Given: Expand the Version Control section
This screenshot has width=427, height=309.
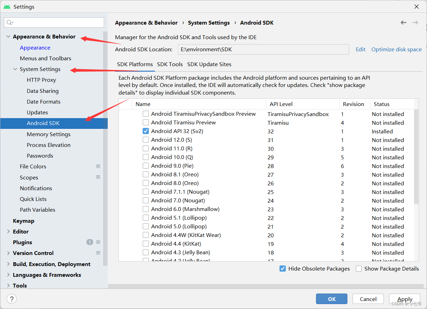Looking at the screenshot, I should click(8, 253).
